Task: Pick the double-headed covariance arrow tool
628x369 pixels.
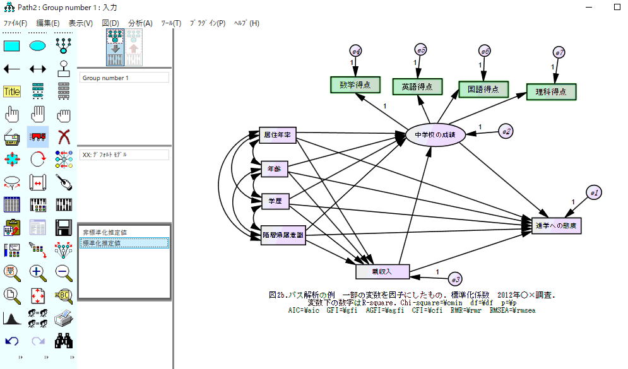Action: 38,68
